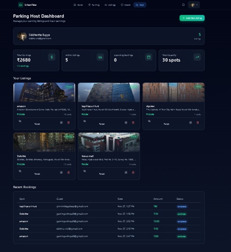Screen dimensions: 231x252
Task: Click the skyview listing title
Action: point(150,106)
